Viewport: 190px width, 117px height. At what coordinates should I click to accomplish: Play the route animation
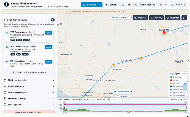click(x=115, y=91)
